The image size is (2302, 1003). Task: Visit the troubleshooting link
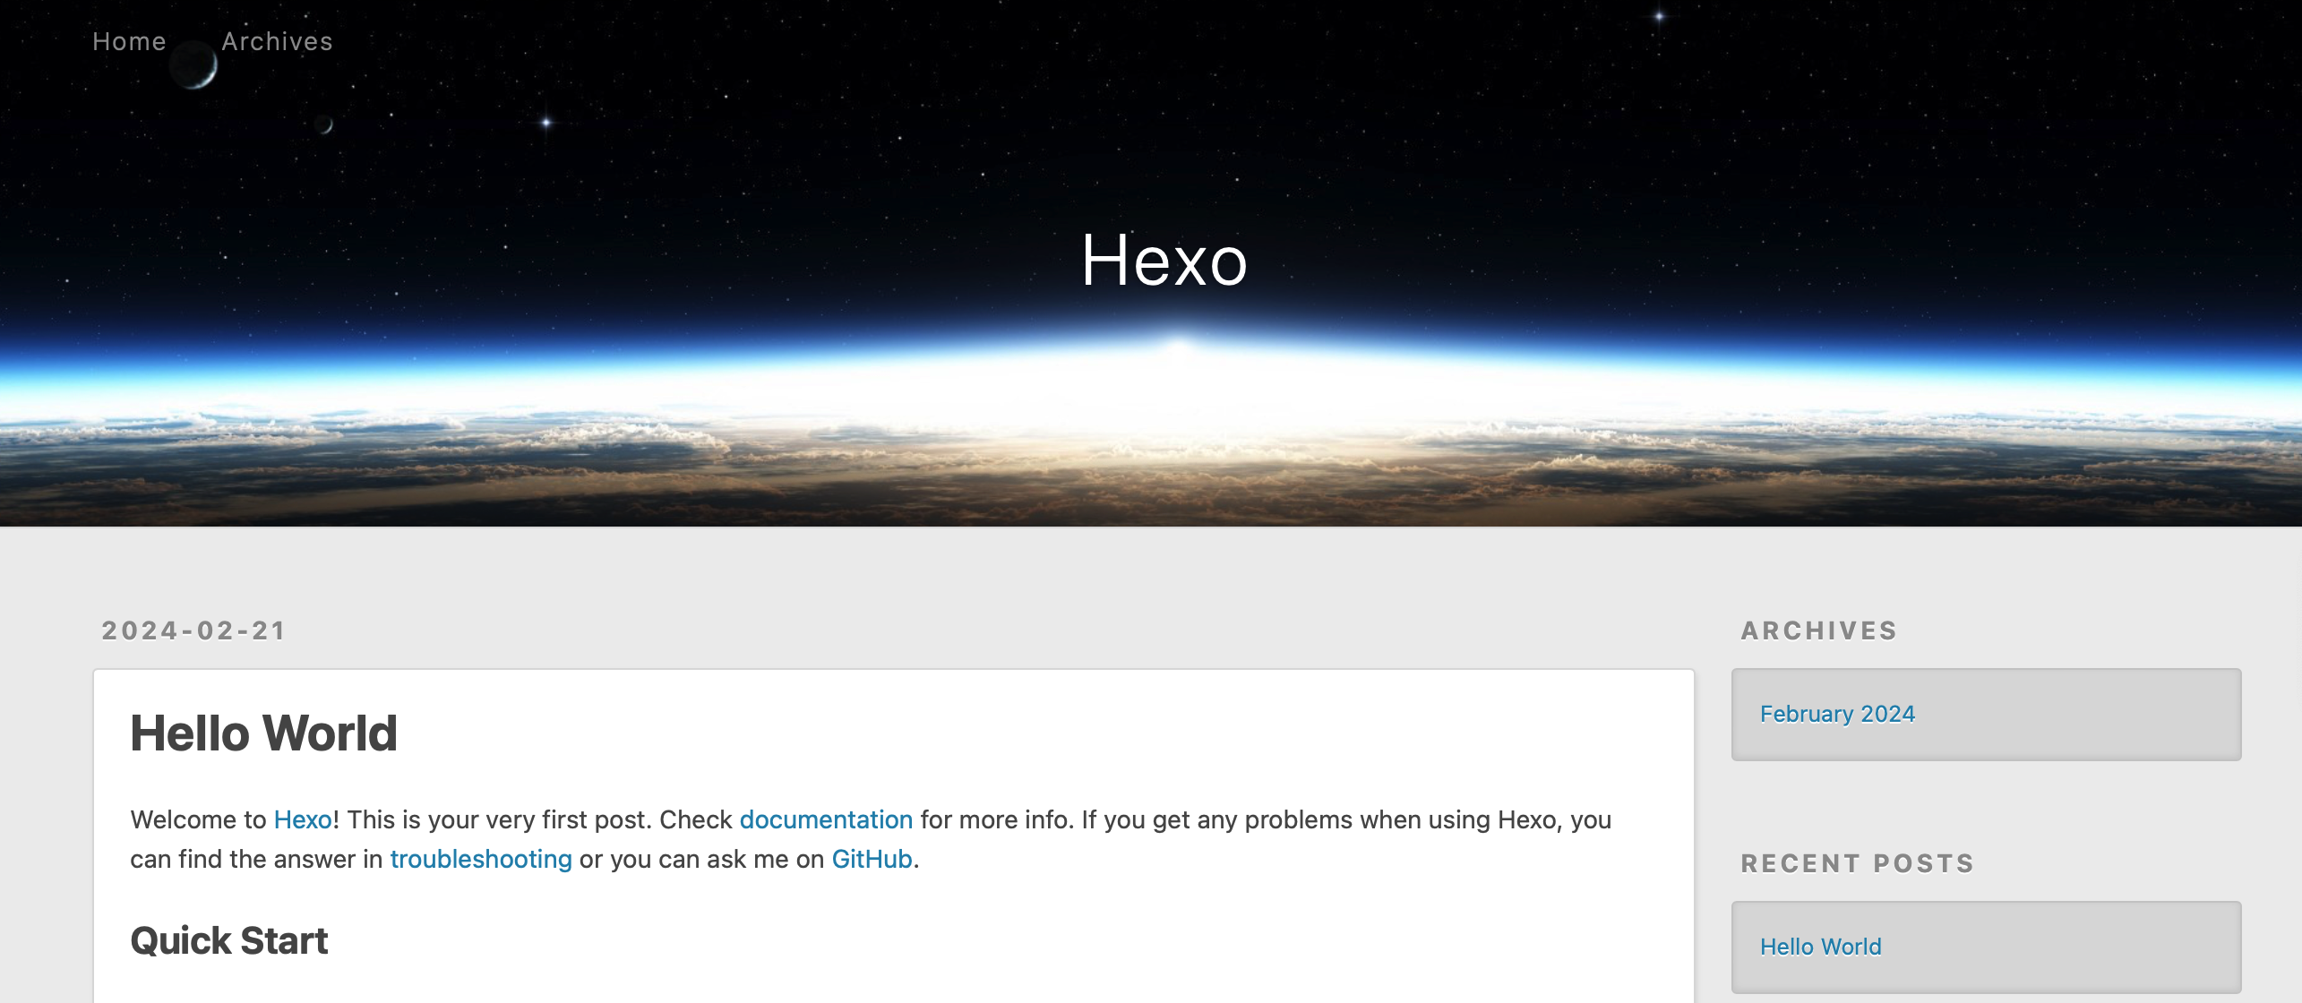(x=481, y=859)
